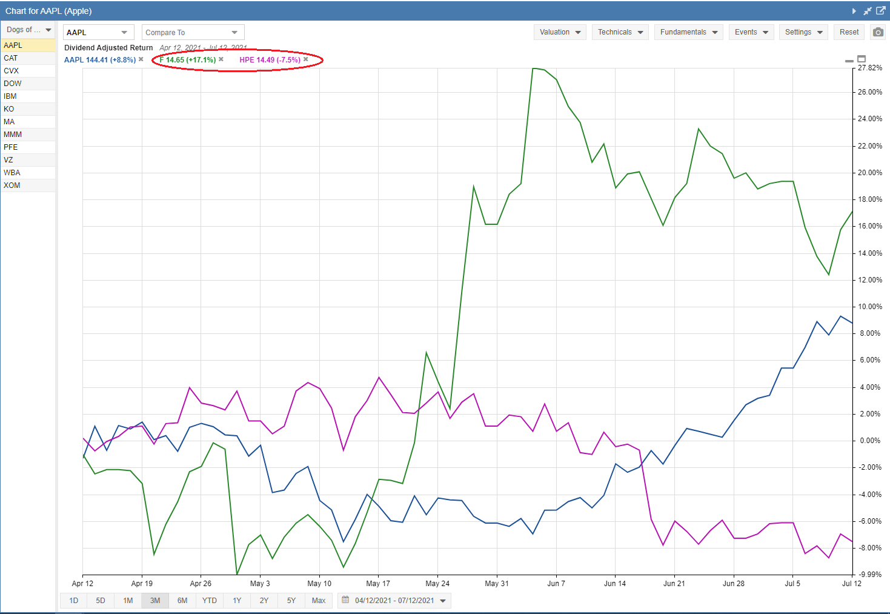Select PFE in the watchlist
Viewport: 890px width, 614px height.
tap(28, 147)
